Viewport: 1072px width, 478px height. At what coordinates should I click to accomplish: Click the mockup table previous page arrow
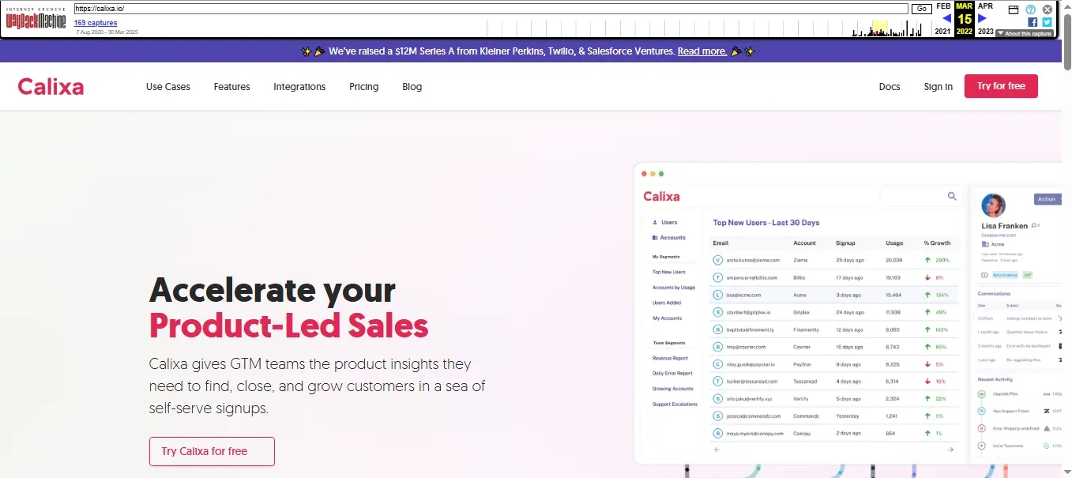[x=717, y=450]
